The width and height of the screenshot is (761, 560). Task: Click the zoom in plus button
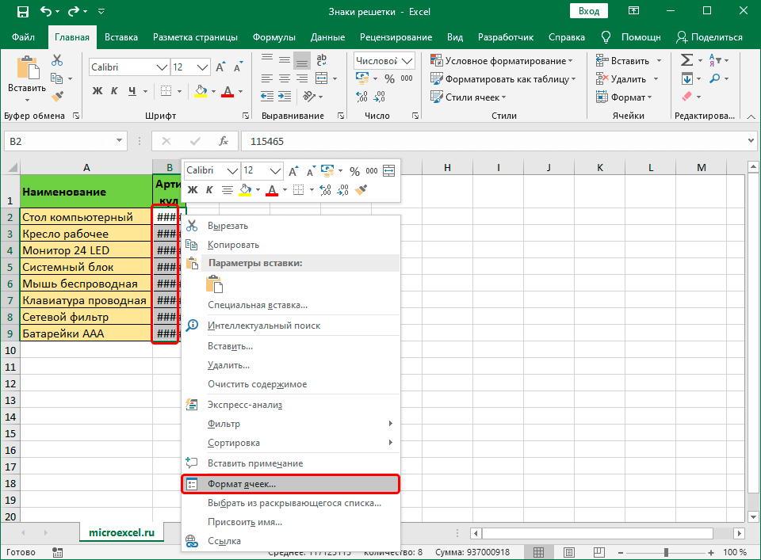point(711,552)
